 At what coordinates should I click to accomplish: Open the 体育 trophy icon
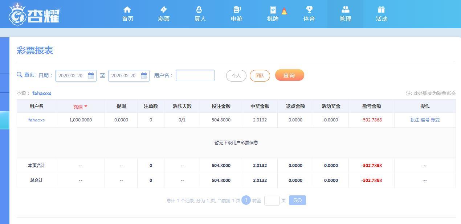[x=309, y=9]
